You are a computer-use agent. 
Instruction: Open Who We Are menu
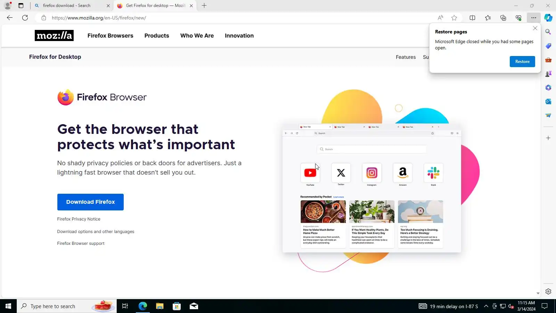click(x=197, y=35)
